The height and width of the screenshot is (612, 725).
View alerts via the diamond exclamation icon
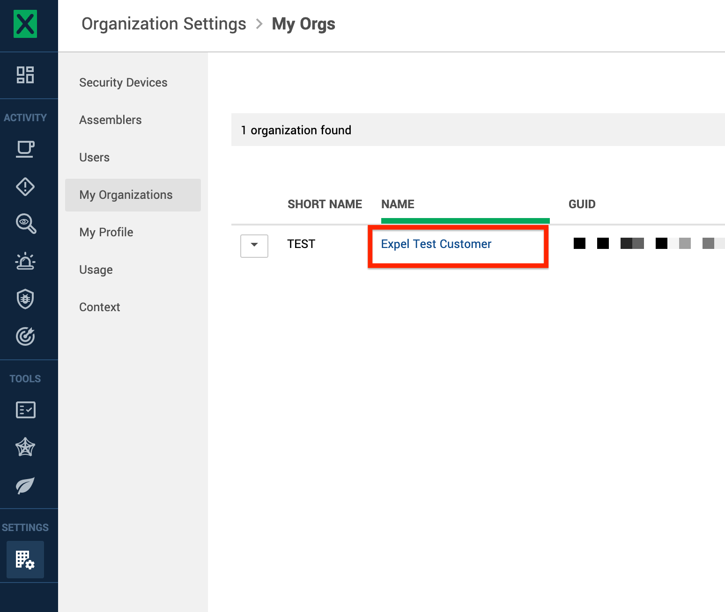[x=25, y=186]
